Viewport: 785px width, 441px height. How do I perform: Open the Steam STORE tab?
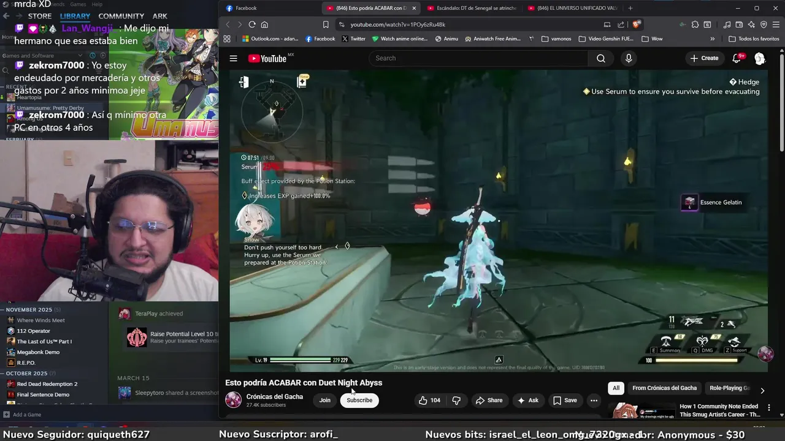40,16
